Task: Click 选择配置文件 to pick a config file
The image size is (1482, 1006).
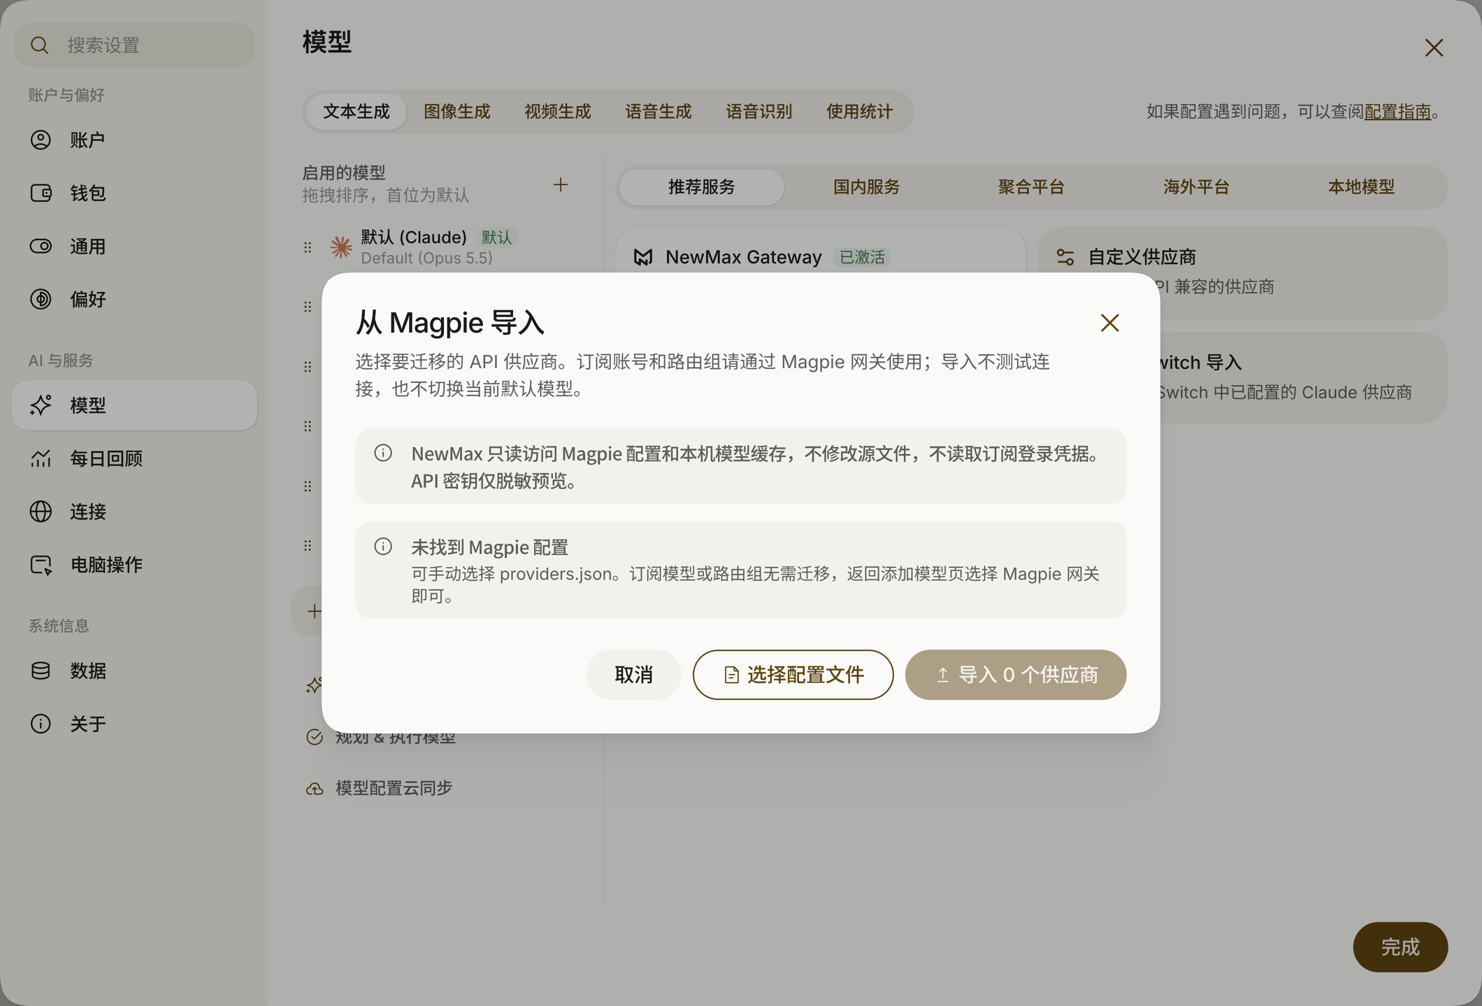Action: point(793,675)
